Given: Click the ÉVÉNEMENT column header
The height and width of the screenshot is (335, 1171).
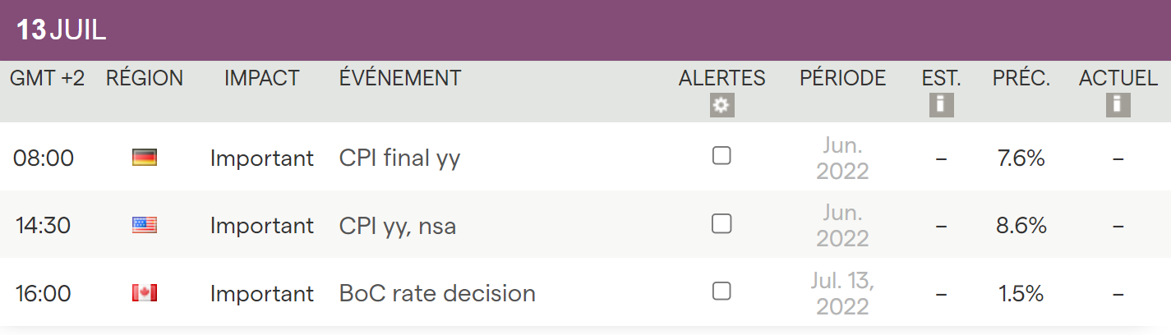Looking at the screenshot, I should (400, 79).
